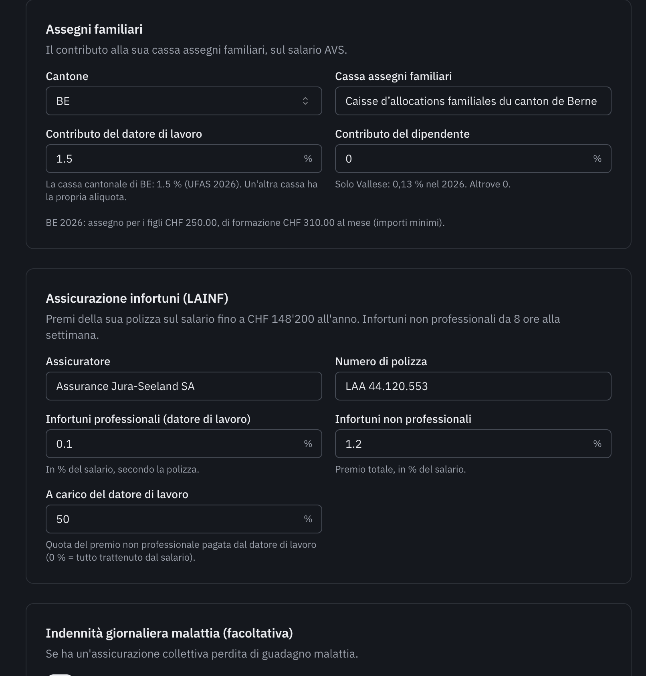The image size is (646, 676).
Task: Click the Cantone field label
Action: tap(67, 76)
